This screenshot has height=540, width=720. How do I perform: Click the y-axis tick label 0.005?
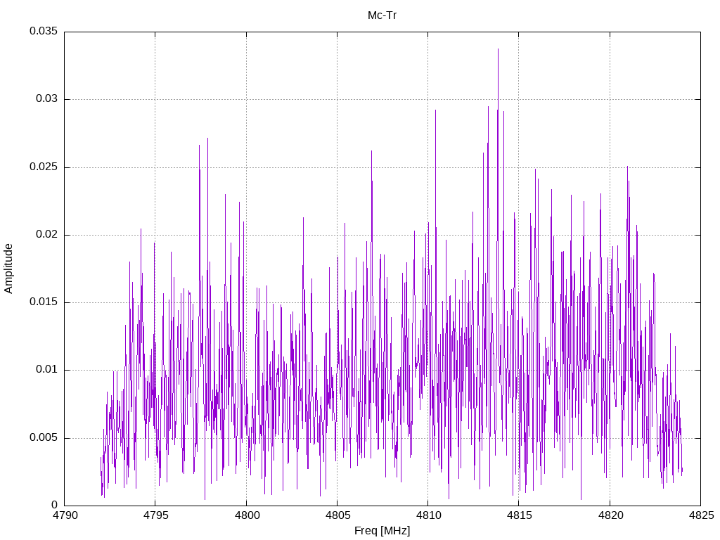click(x=44, y=437)
